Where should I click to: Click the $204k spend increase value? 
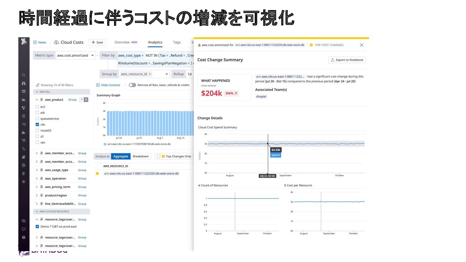(212, 93)
